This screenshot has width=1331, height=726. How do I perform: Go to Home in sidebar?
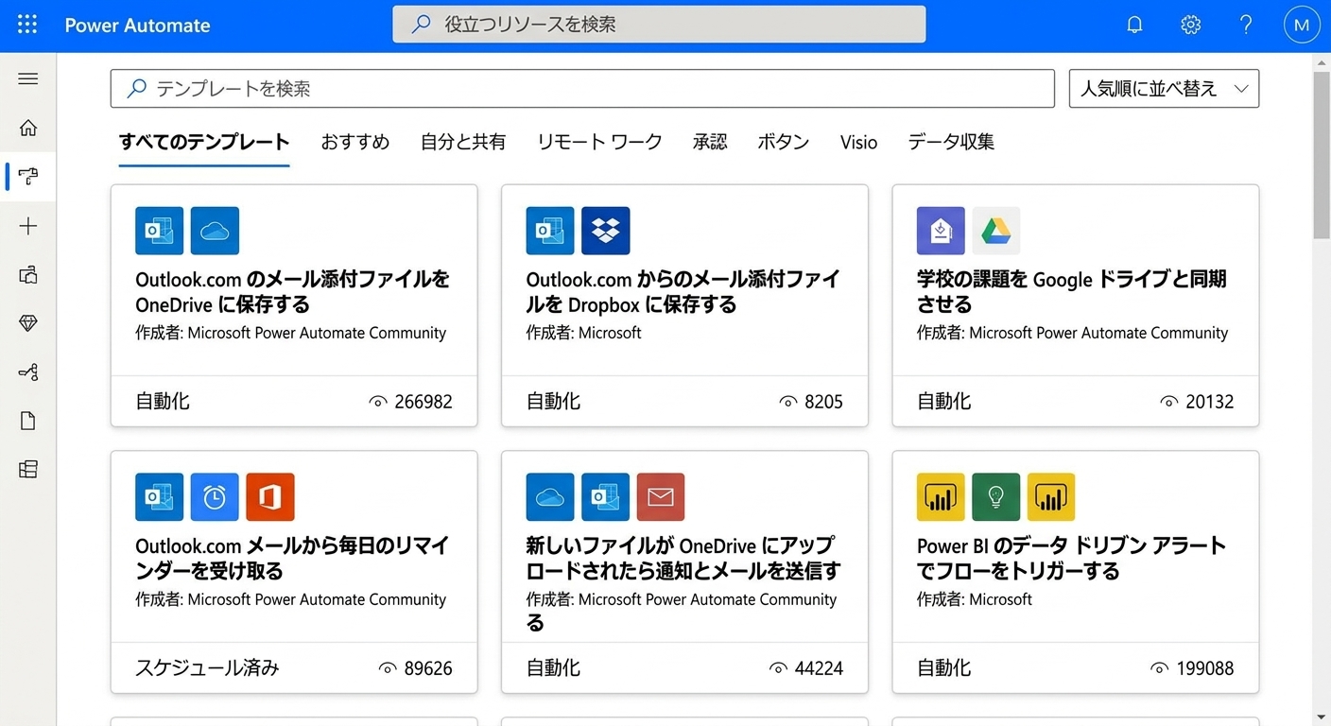click(x=28, y=128)
